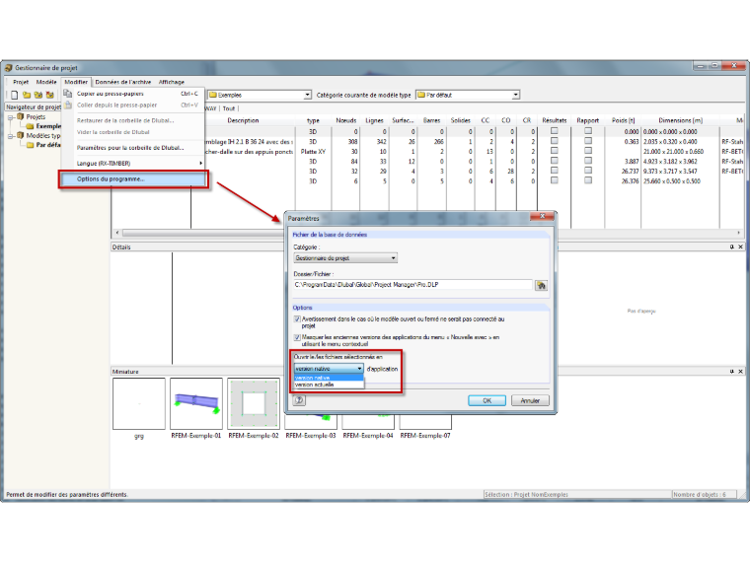Click the copy icon beside Copier au presse-papiers
The image size is (750, 562).
pyautogui.click(x=68, y=94)
